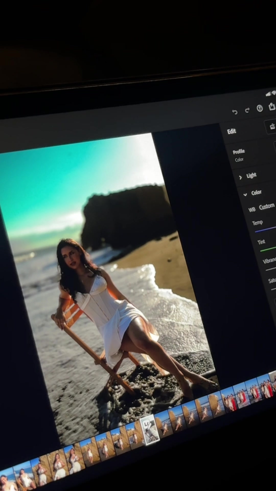Select the Edit panel heading
The height and width of the screenshot is (491, 276).
[232, 131]
